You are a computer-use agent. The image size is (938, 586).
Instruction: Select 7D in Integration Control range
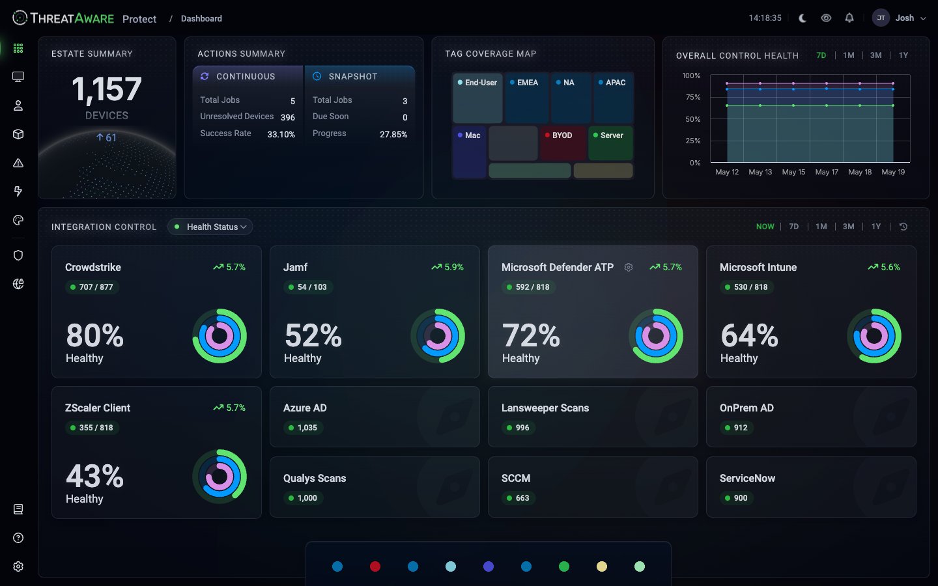tap(794, 227)
